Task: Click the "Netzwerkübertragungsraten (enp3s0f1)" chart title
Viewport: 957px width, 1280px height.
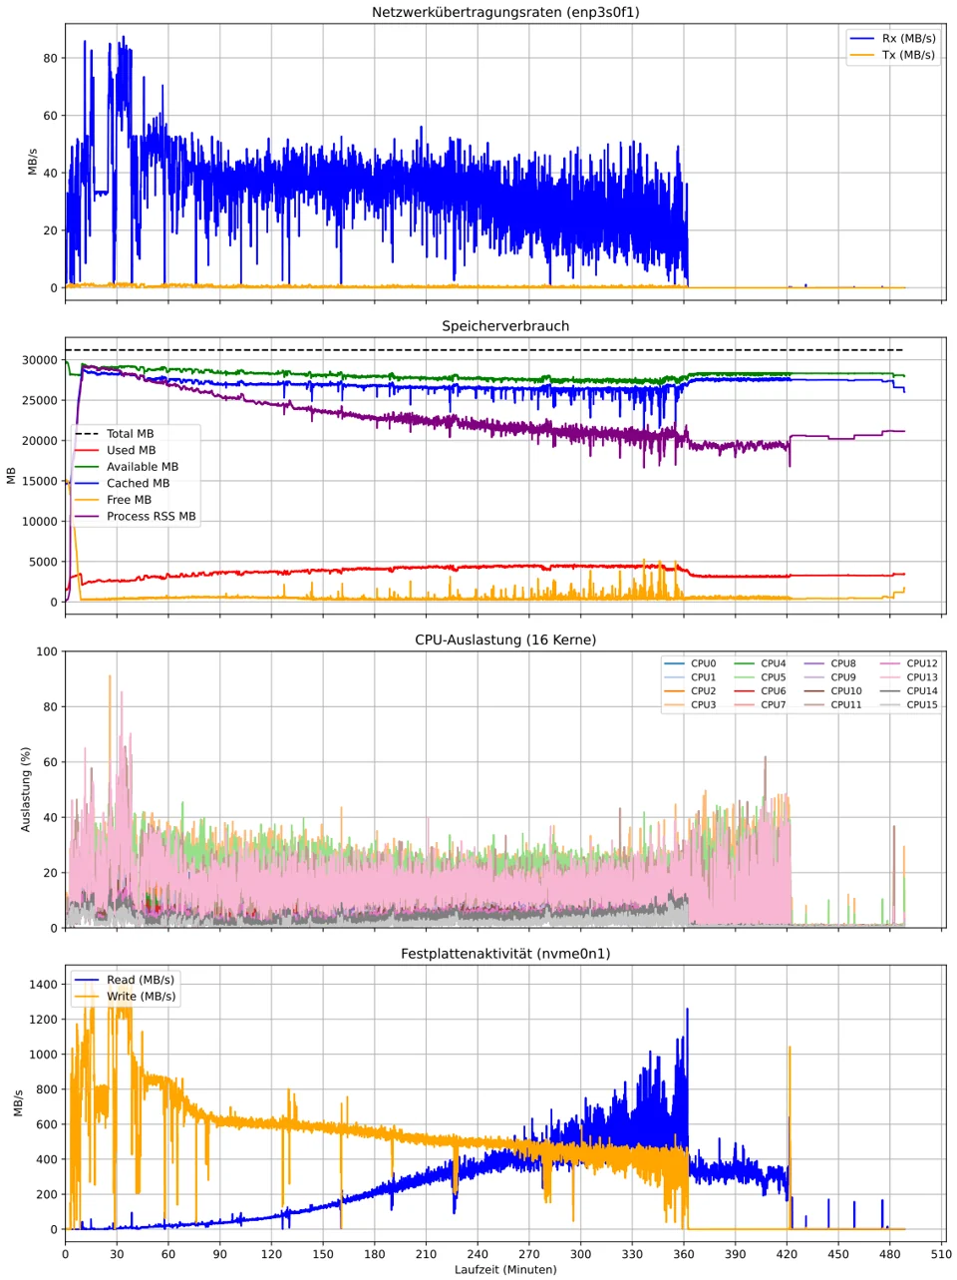Action: 505,13
